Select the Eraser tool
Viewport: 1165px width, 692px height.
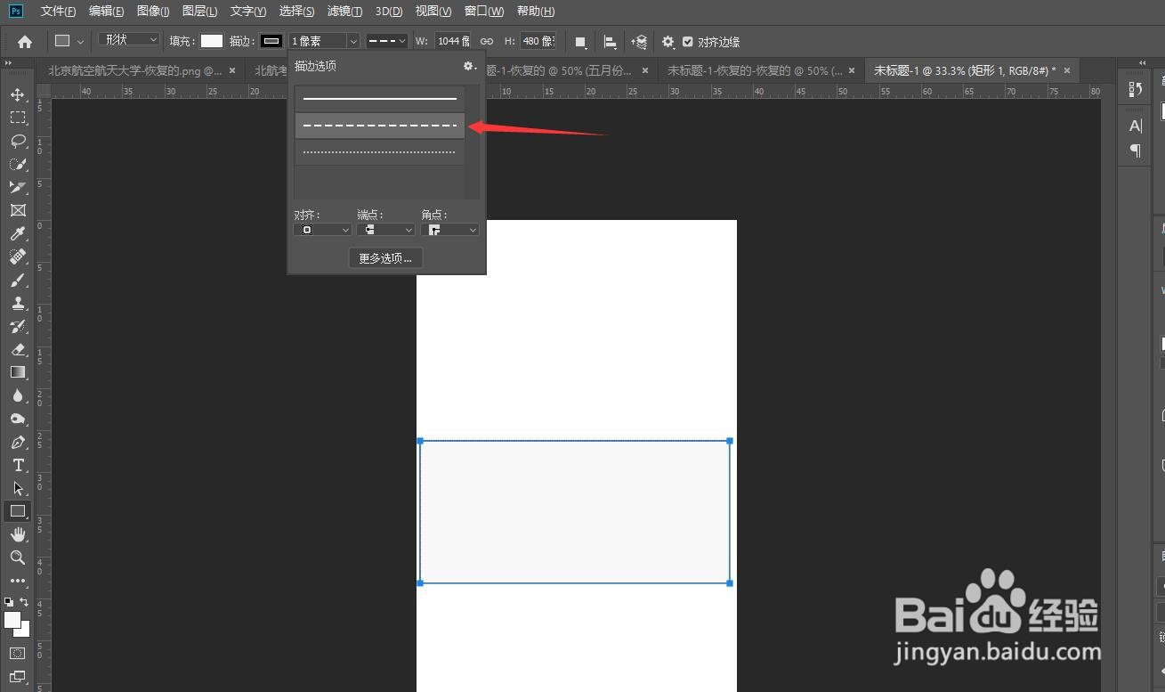tap(18, 349)
